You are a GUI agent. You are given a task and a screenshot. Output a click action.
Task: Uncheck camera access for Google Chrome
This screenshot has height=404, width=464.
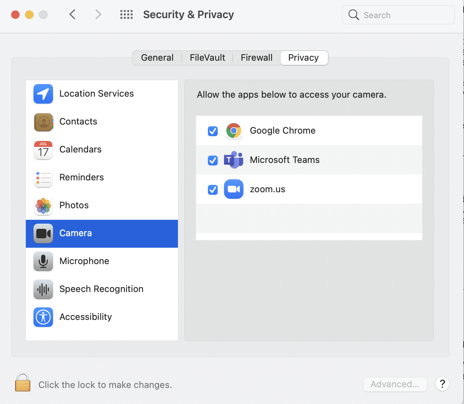point(213,131)
